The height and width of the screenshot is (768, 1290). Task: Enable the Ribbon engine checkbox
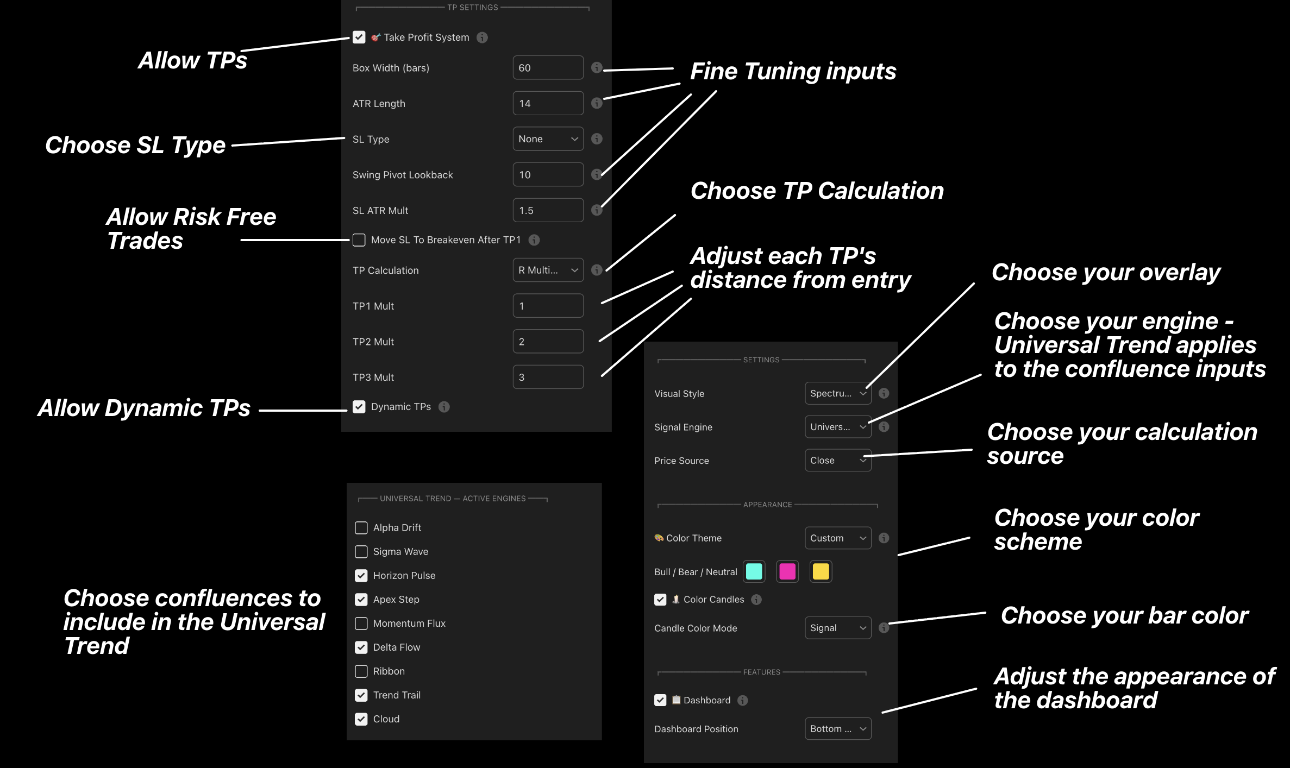pos(361,671)
